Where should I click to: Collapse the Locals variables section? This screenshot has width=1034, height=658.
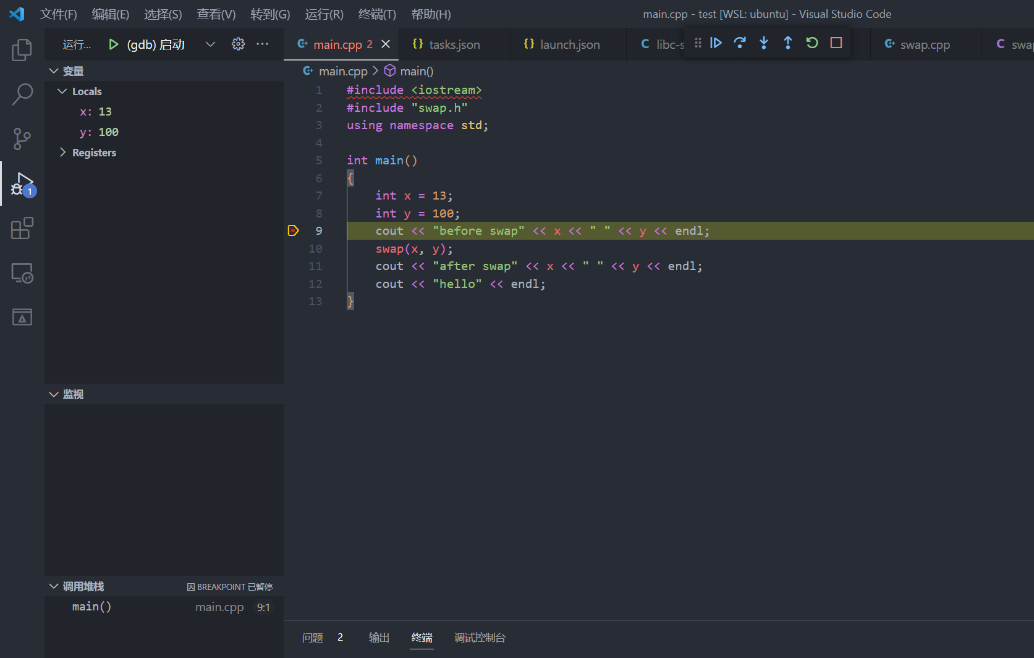(x=62, y=91)
